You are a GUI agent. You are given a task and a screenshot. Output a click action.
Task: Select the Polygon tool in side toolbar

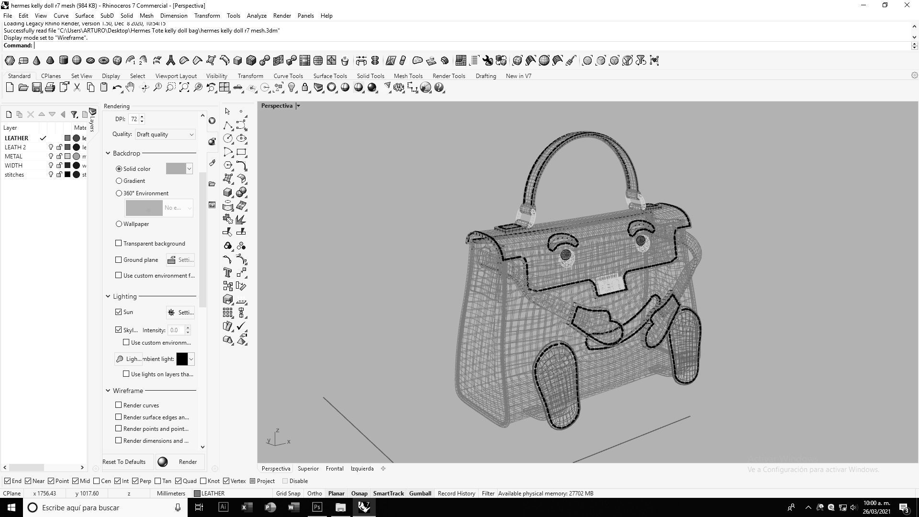(228, 166)
